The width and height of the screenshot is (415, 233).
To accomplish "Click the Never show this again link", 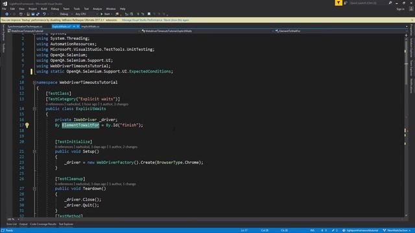I will click(176, 20).
